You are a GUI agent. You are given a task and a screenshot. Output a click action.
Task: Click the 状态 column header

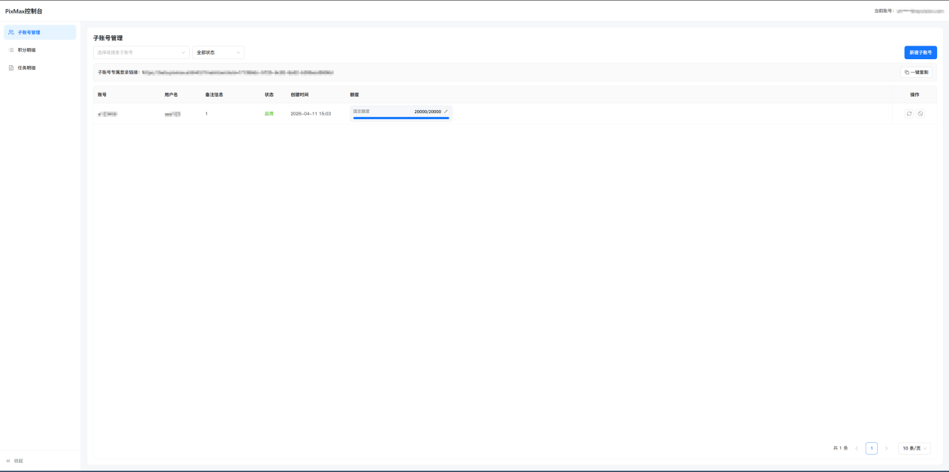pyautogui.click(x=269, y=95)
